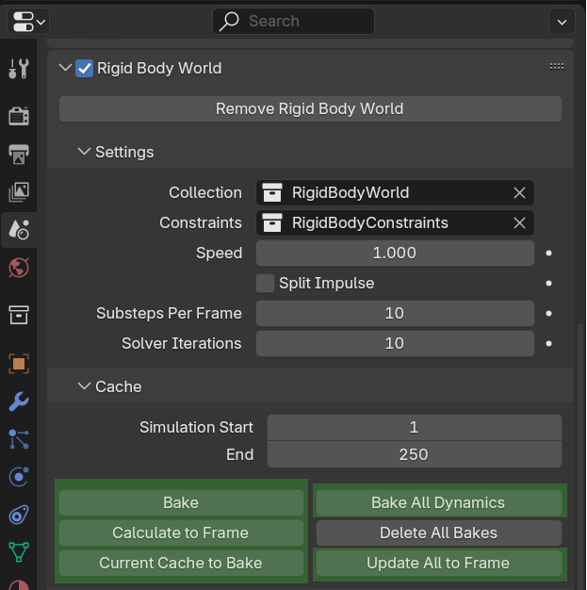Image resolution: width=587 pixels, height=590 pixels.
Task: Clear the RigidBodyWorld collection field
Action: 520,192
